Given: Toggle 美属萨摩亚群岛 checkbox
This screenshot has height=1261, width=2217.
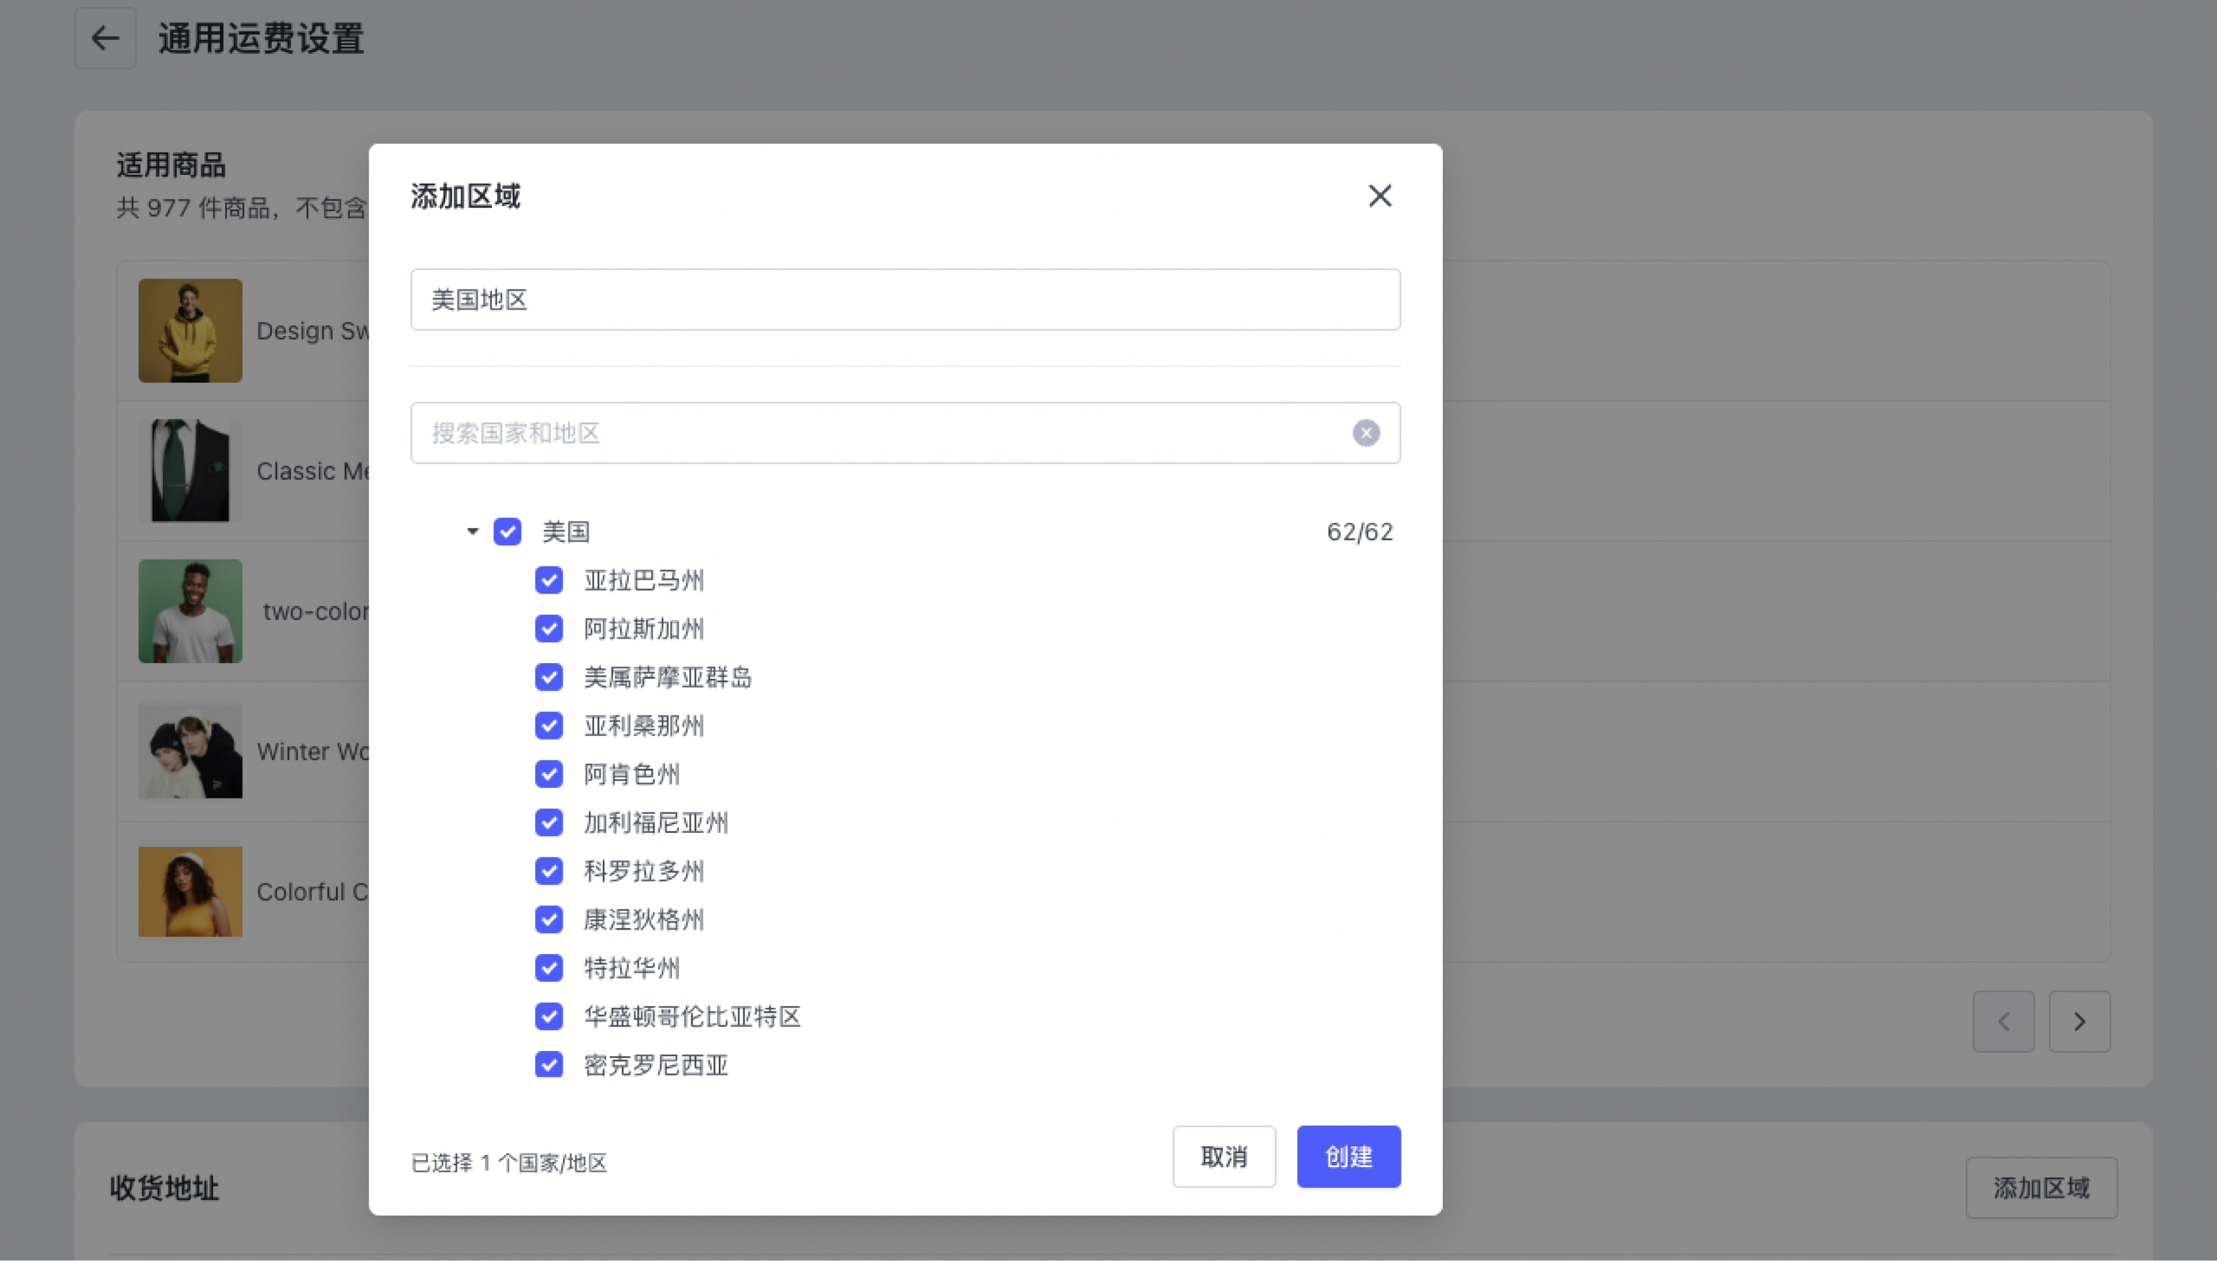Looking at the screenshot, I should [x=548, y=677].
